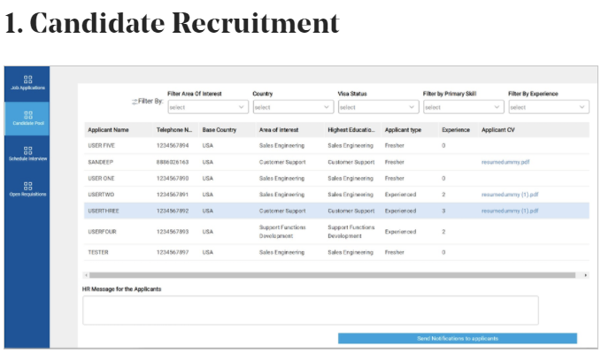The width and height of the screenshot is (601, 353).
Task: Expand the Filter by Primary Skill dropdown
Action: pos(464,107)
